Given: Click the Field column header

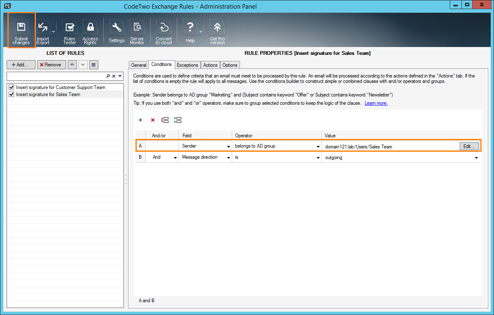Looking at the screenshot, I should pos(205,136).
